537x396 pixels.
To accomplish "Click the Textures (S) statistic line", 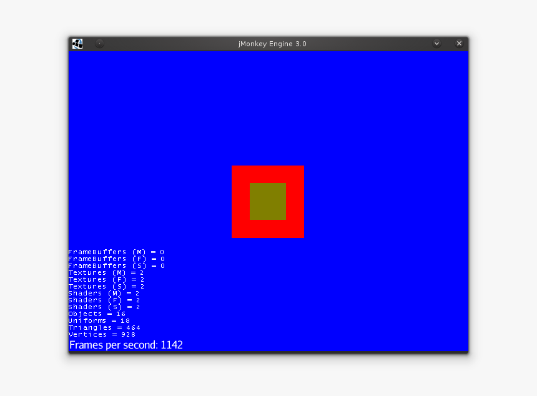I will [106, 286].
